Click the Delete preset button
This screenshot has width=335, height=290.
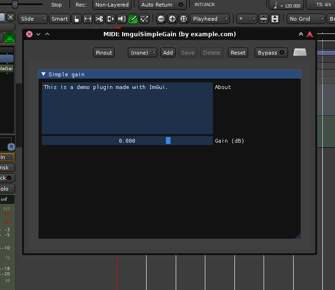(x=211, y=53)
